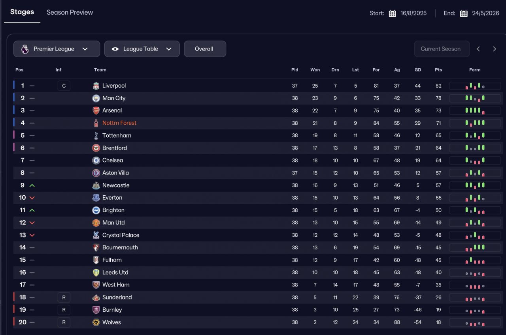
Task: Open the Premier League competition dropdown
Action: (x=57, y=49)
